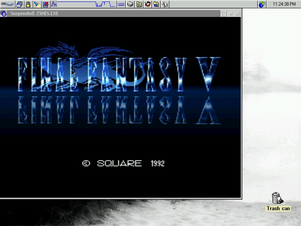Click the 'Trash can' icon label
The width and height of the screenshot is (301, 226).
coord(278,209)
